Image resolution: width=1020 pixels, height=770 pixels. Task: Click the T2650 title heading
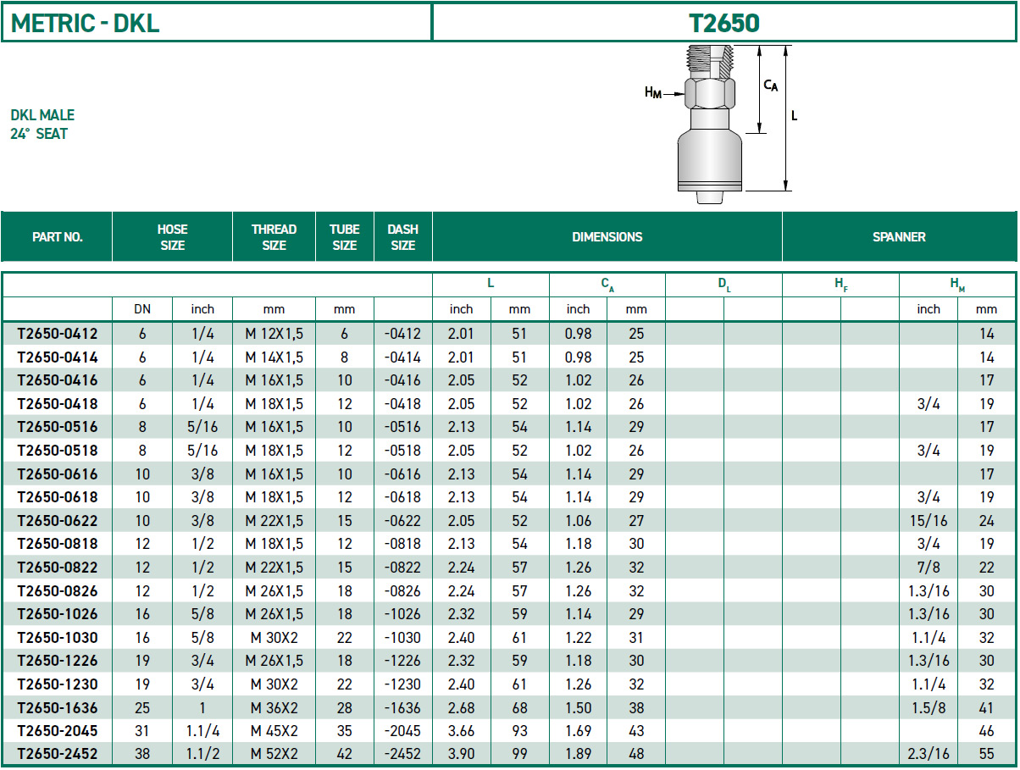click(x=724, y=23)
